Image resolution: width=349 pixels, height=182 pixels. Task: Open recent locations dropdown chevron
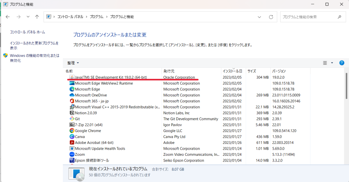(28, 17)
